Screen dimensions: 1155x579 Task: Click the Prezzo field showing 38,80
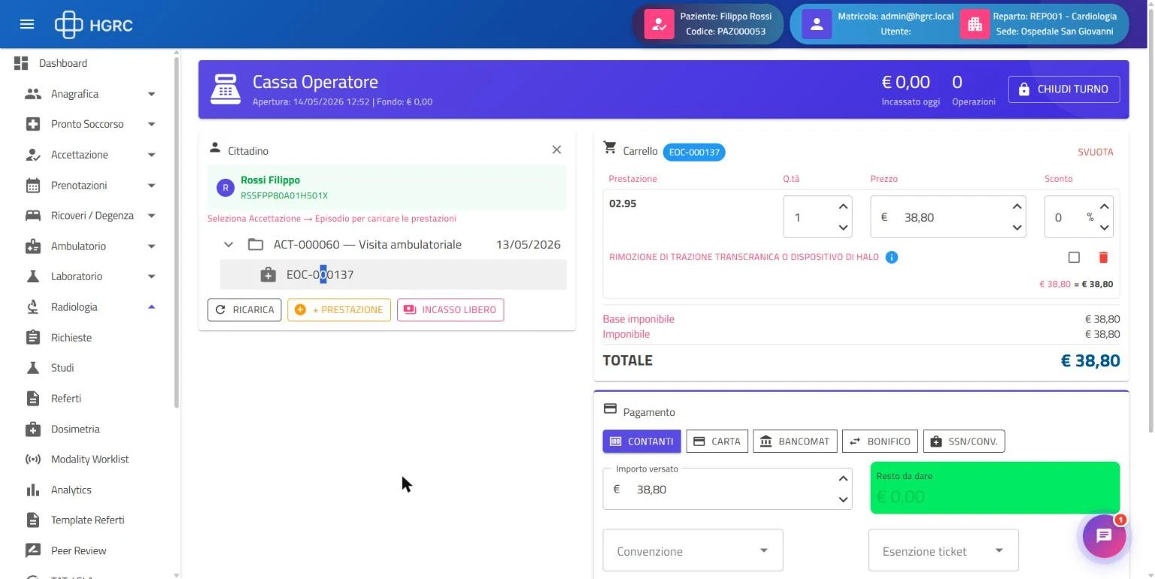[948, 217]
